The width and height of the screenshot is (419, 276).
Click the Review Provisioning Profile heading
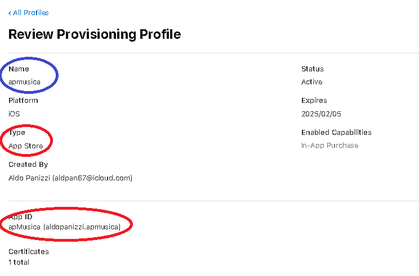pyautogui.click(x=95, y=34)
